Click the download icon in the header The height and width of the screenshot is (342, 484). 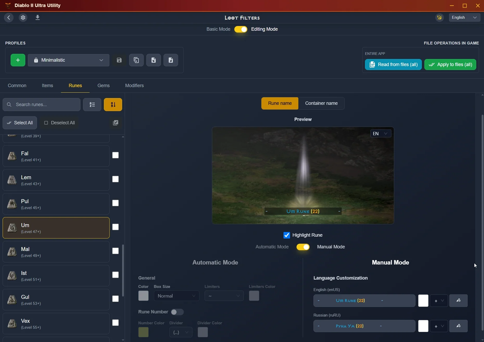coord(37,18)
